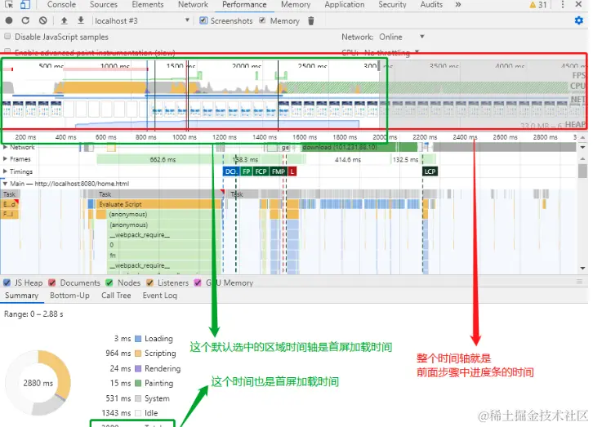Switch to the Network tab
Viewport: 593px width, 427px height.
(193, 5)
